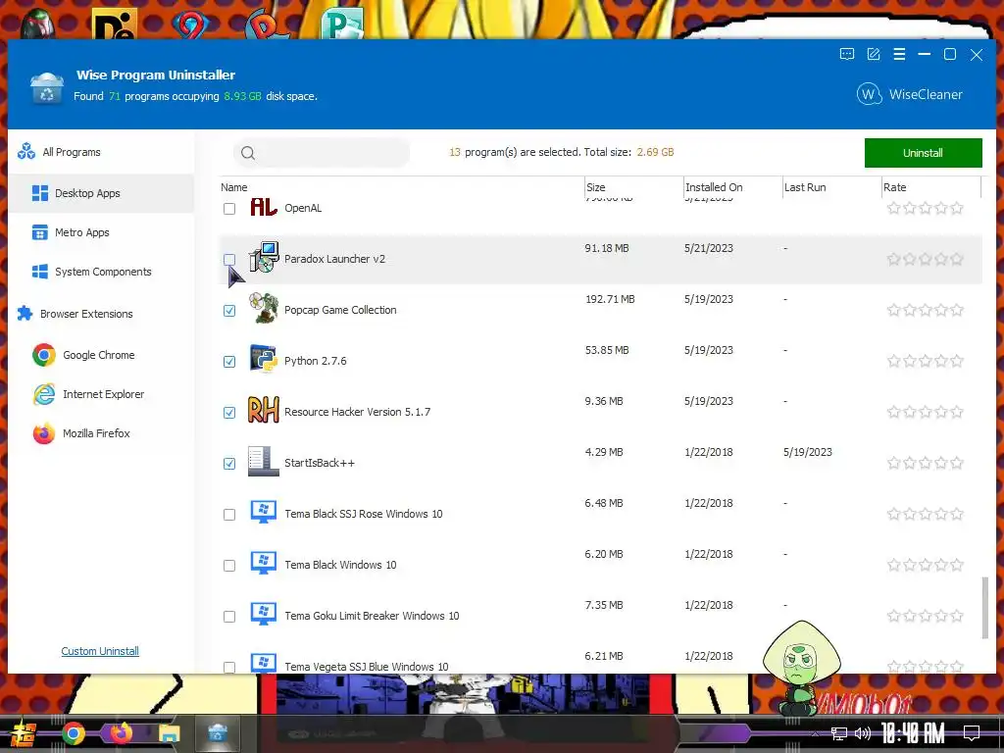Click the All Programs cubes icon
The height and width of the screenshot is (753, 1004).
[x=26, y=152]
